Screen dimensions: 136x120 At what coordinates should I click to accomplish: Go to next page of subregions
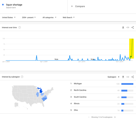[x=115, y=117]
